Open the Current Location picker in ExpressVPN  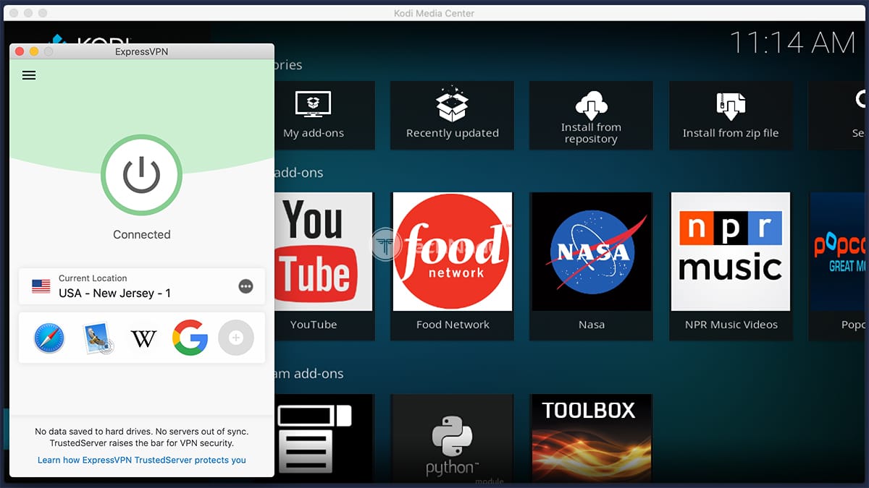click(142, 286)
